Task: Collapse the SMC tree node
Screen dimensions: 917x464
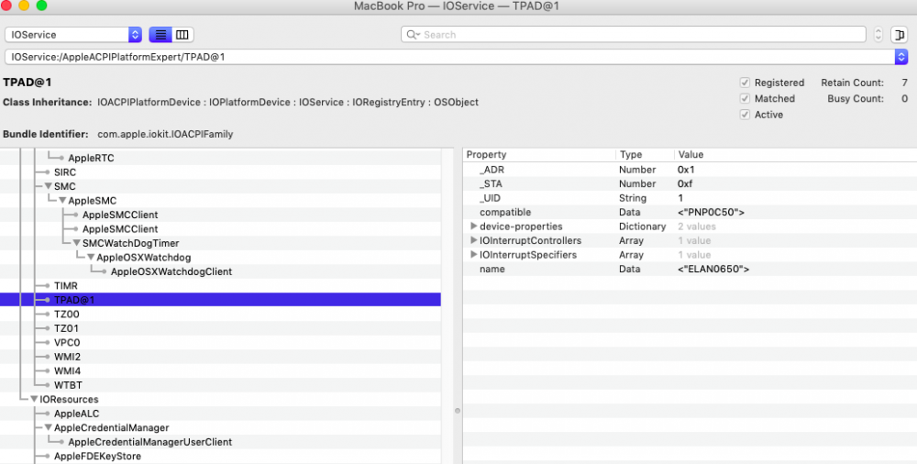Action: tap(48, 186)
